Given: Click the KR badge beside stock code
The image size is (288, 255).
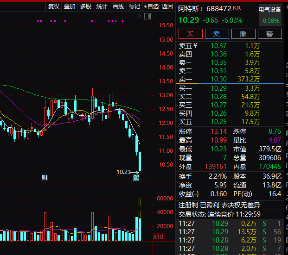Looking at the screenshot, I should (237, 8).
